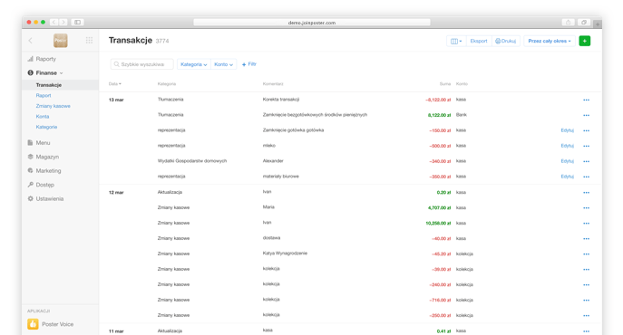Open the Konta submenu item

(x=42, y=117)
